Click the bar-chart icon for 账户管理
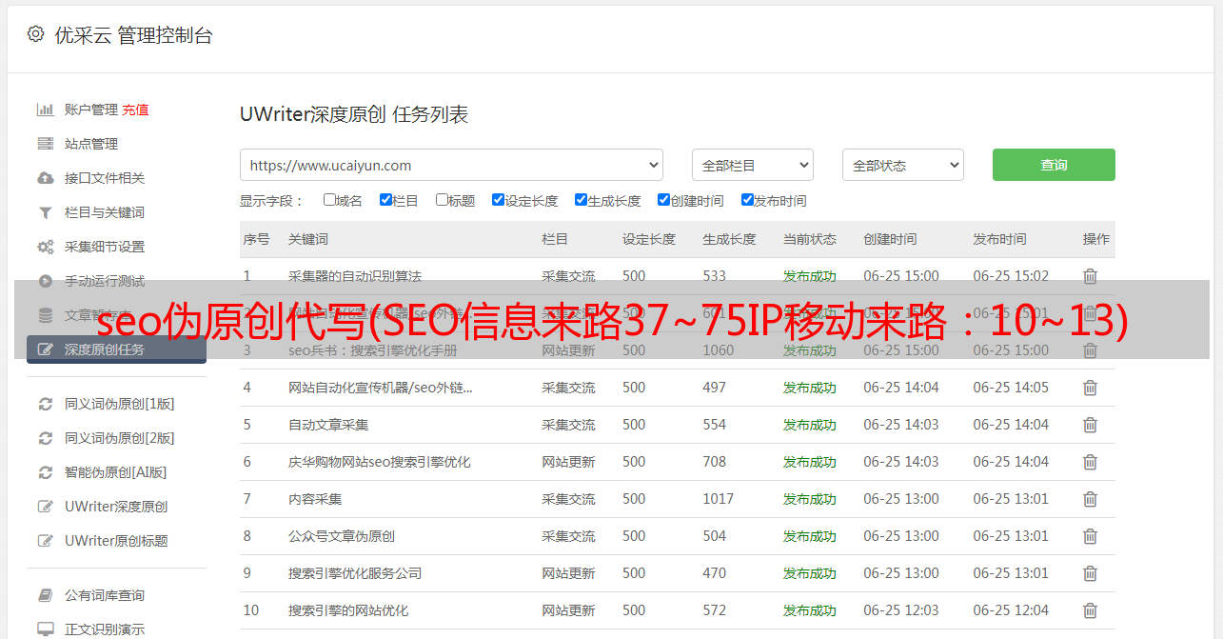 [45, 110]
